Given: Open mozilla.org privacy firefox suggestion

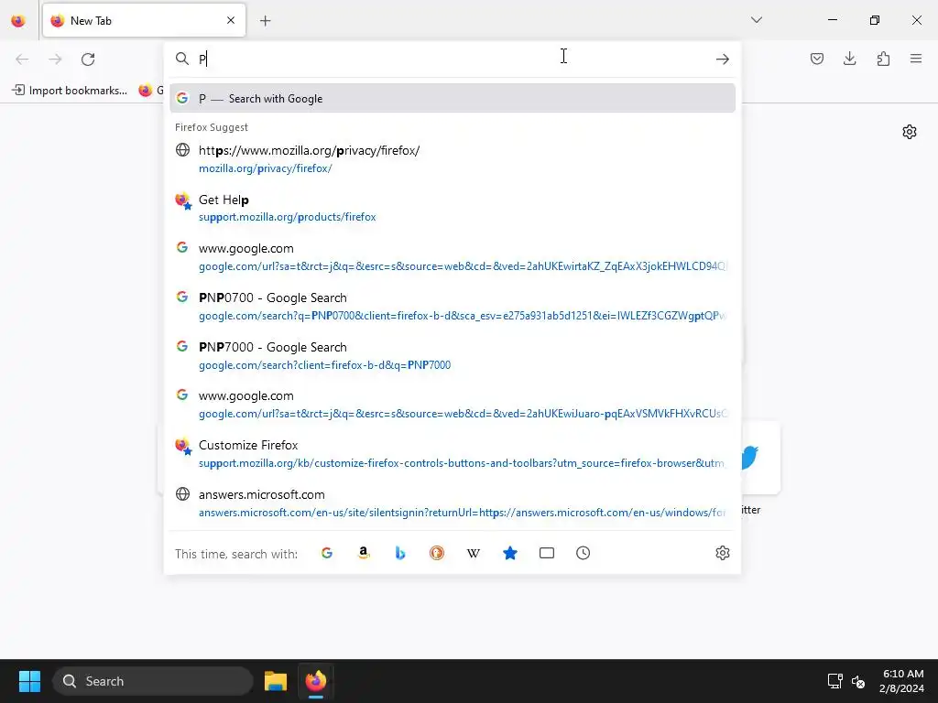Looking at the screenshot, I should coord(453,159).
